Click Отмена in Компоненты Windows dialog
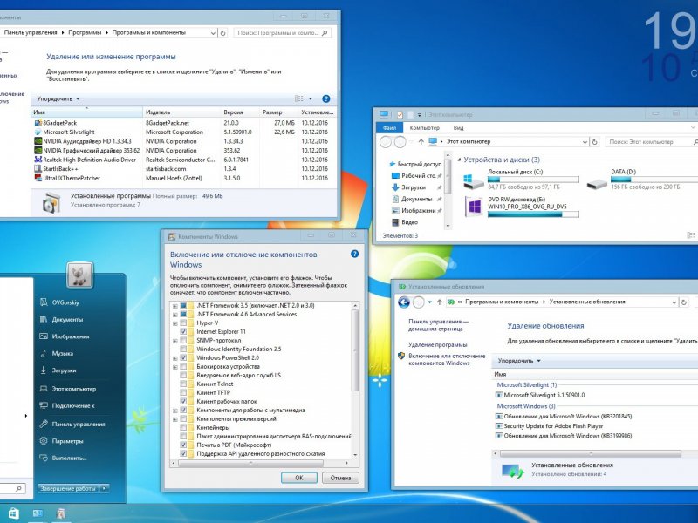The width and height of the screenshot is (698, 523). click(x=340, y=478)
